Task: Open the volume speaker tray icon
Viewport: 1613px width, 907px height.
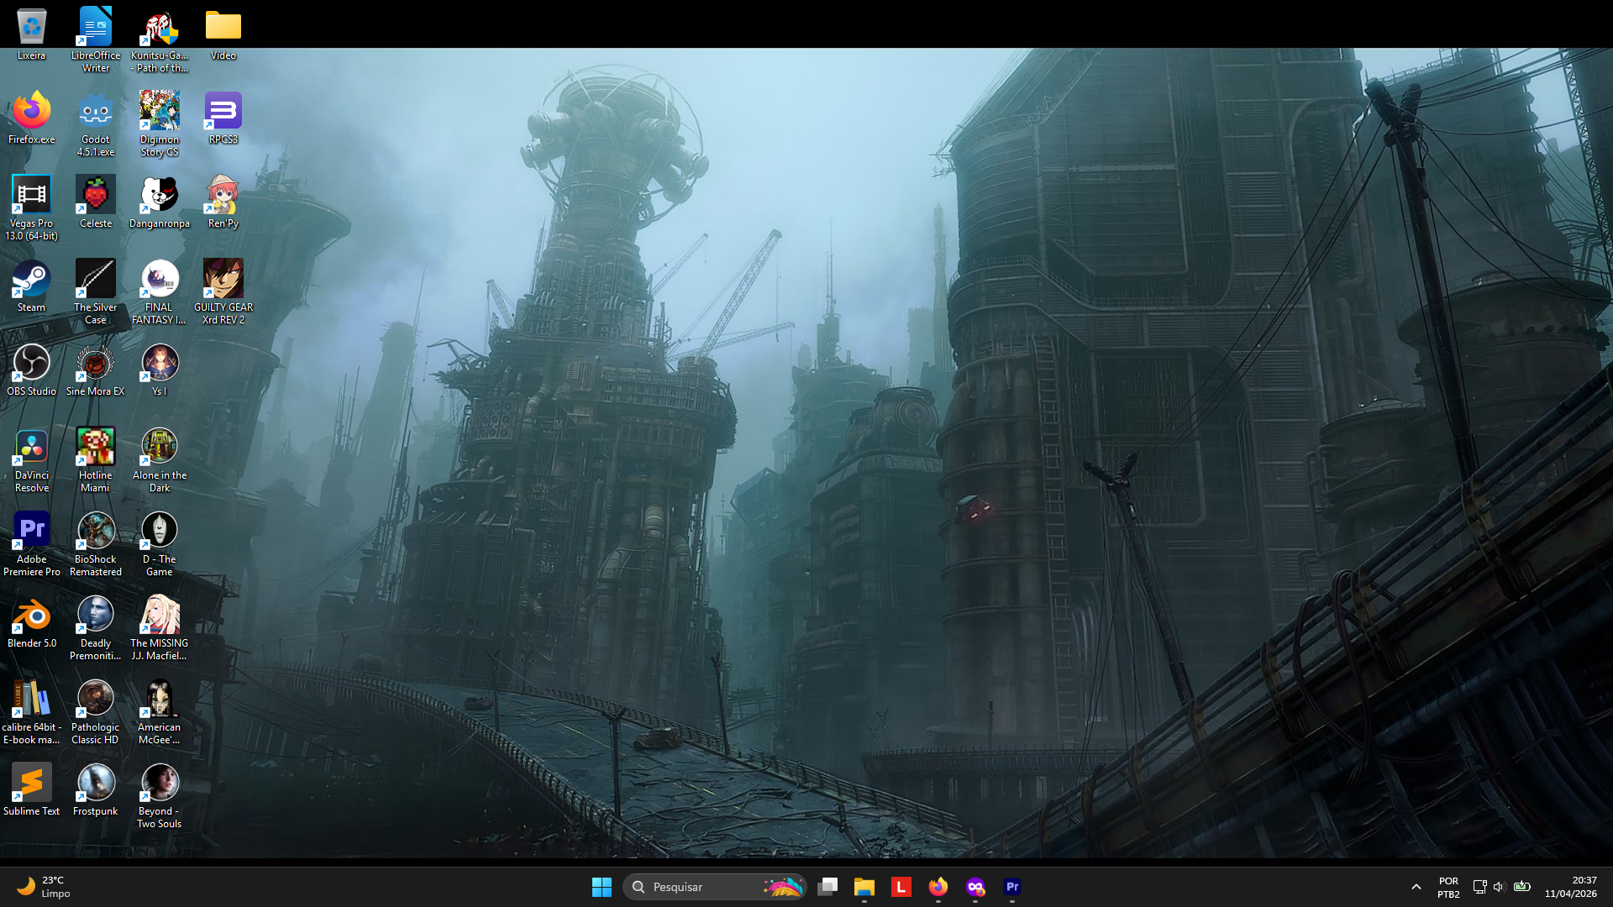Action: coord(1500,887)
